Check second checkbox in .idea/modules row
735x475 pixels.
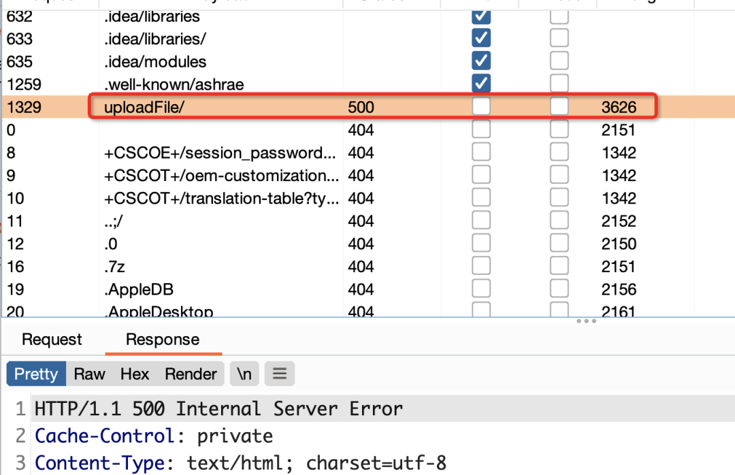(x=559, y=61)
